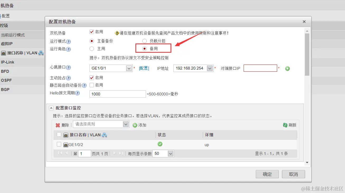Click the Hello报文周期 1000 input field
Screen dimensions: 345x193
click(x=118, y=94)
